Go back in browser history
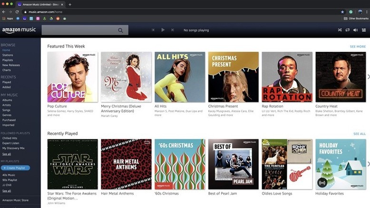Image resolution: width=370 pixels, height=208 pixels. pos(4,12)
